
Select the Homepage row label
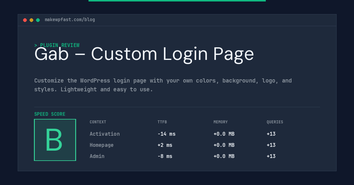[x=101, y=145]
